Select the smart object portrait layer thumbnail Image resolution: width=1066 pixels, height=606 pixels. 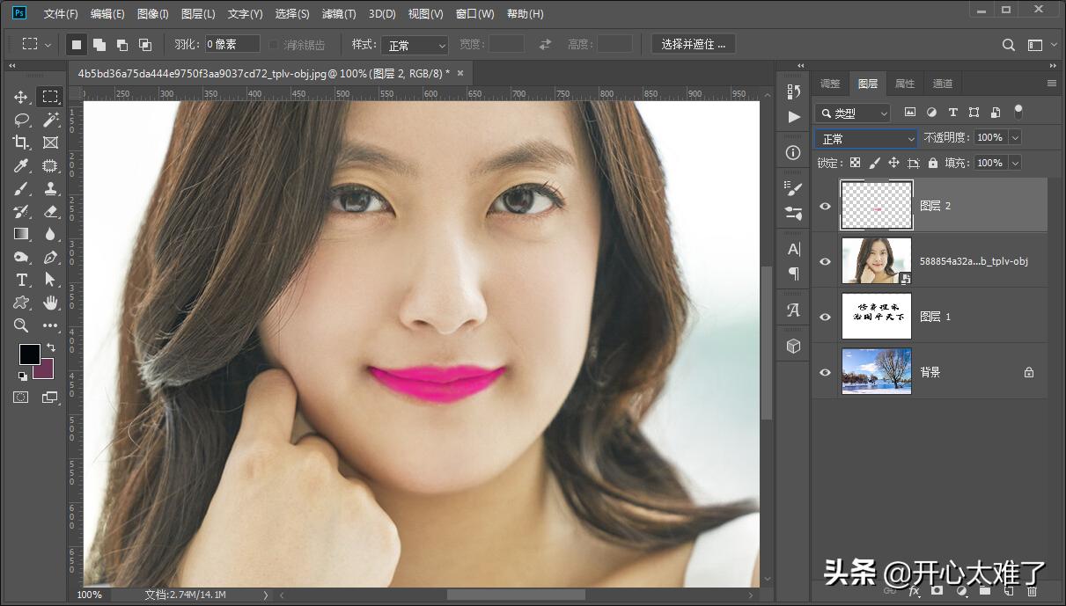(876, 260)
